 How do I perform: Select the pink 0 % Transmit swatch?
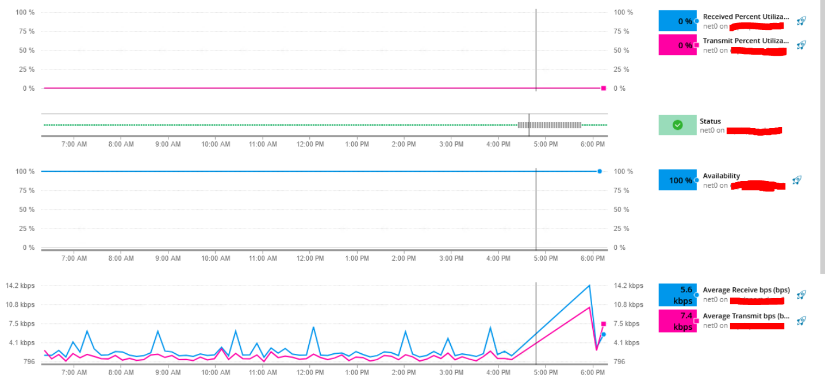coord(677,45)
